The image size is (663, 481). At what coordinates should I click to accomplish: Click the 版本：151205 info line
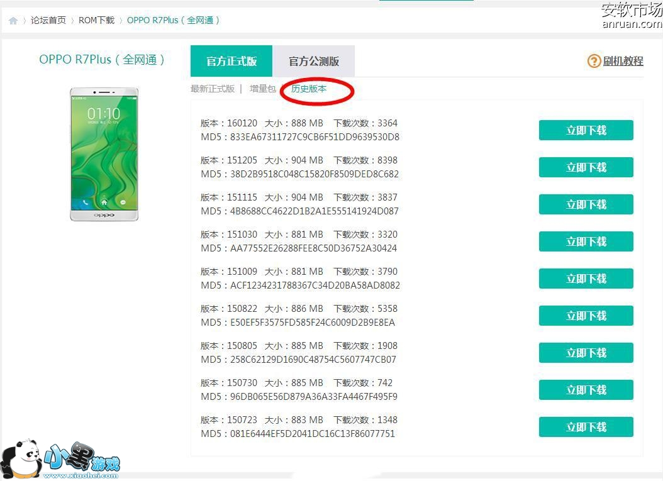point(299,160)
